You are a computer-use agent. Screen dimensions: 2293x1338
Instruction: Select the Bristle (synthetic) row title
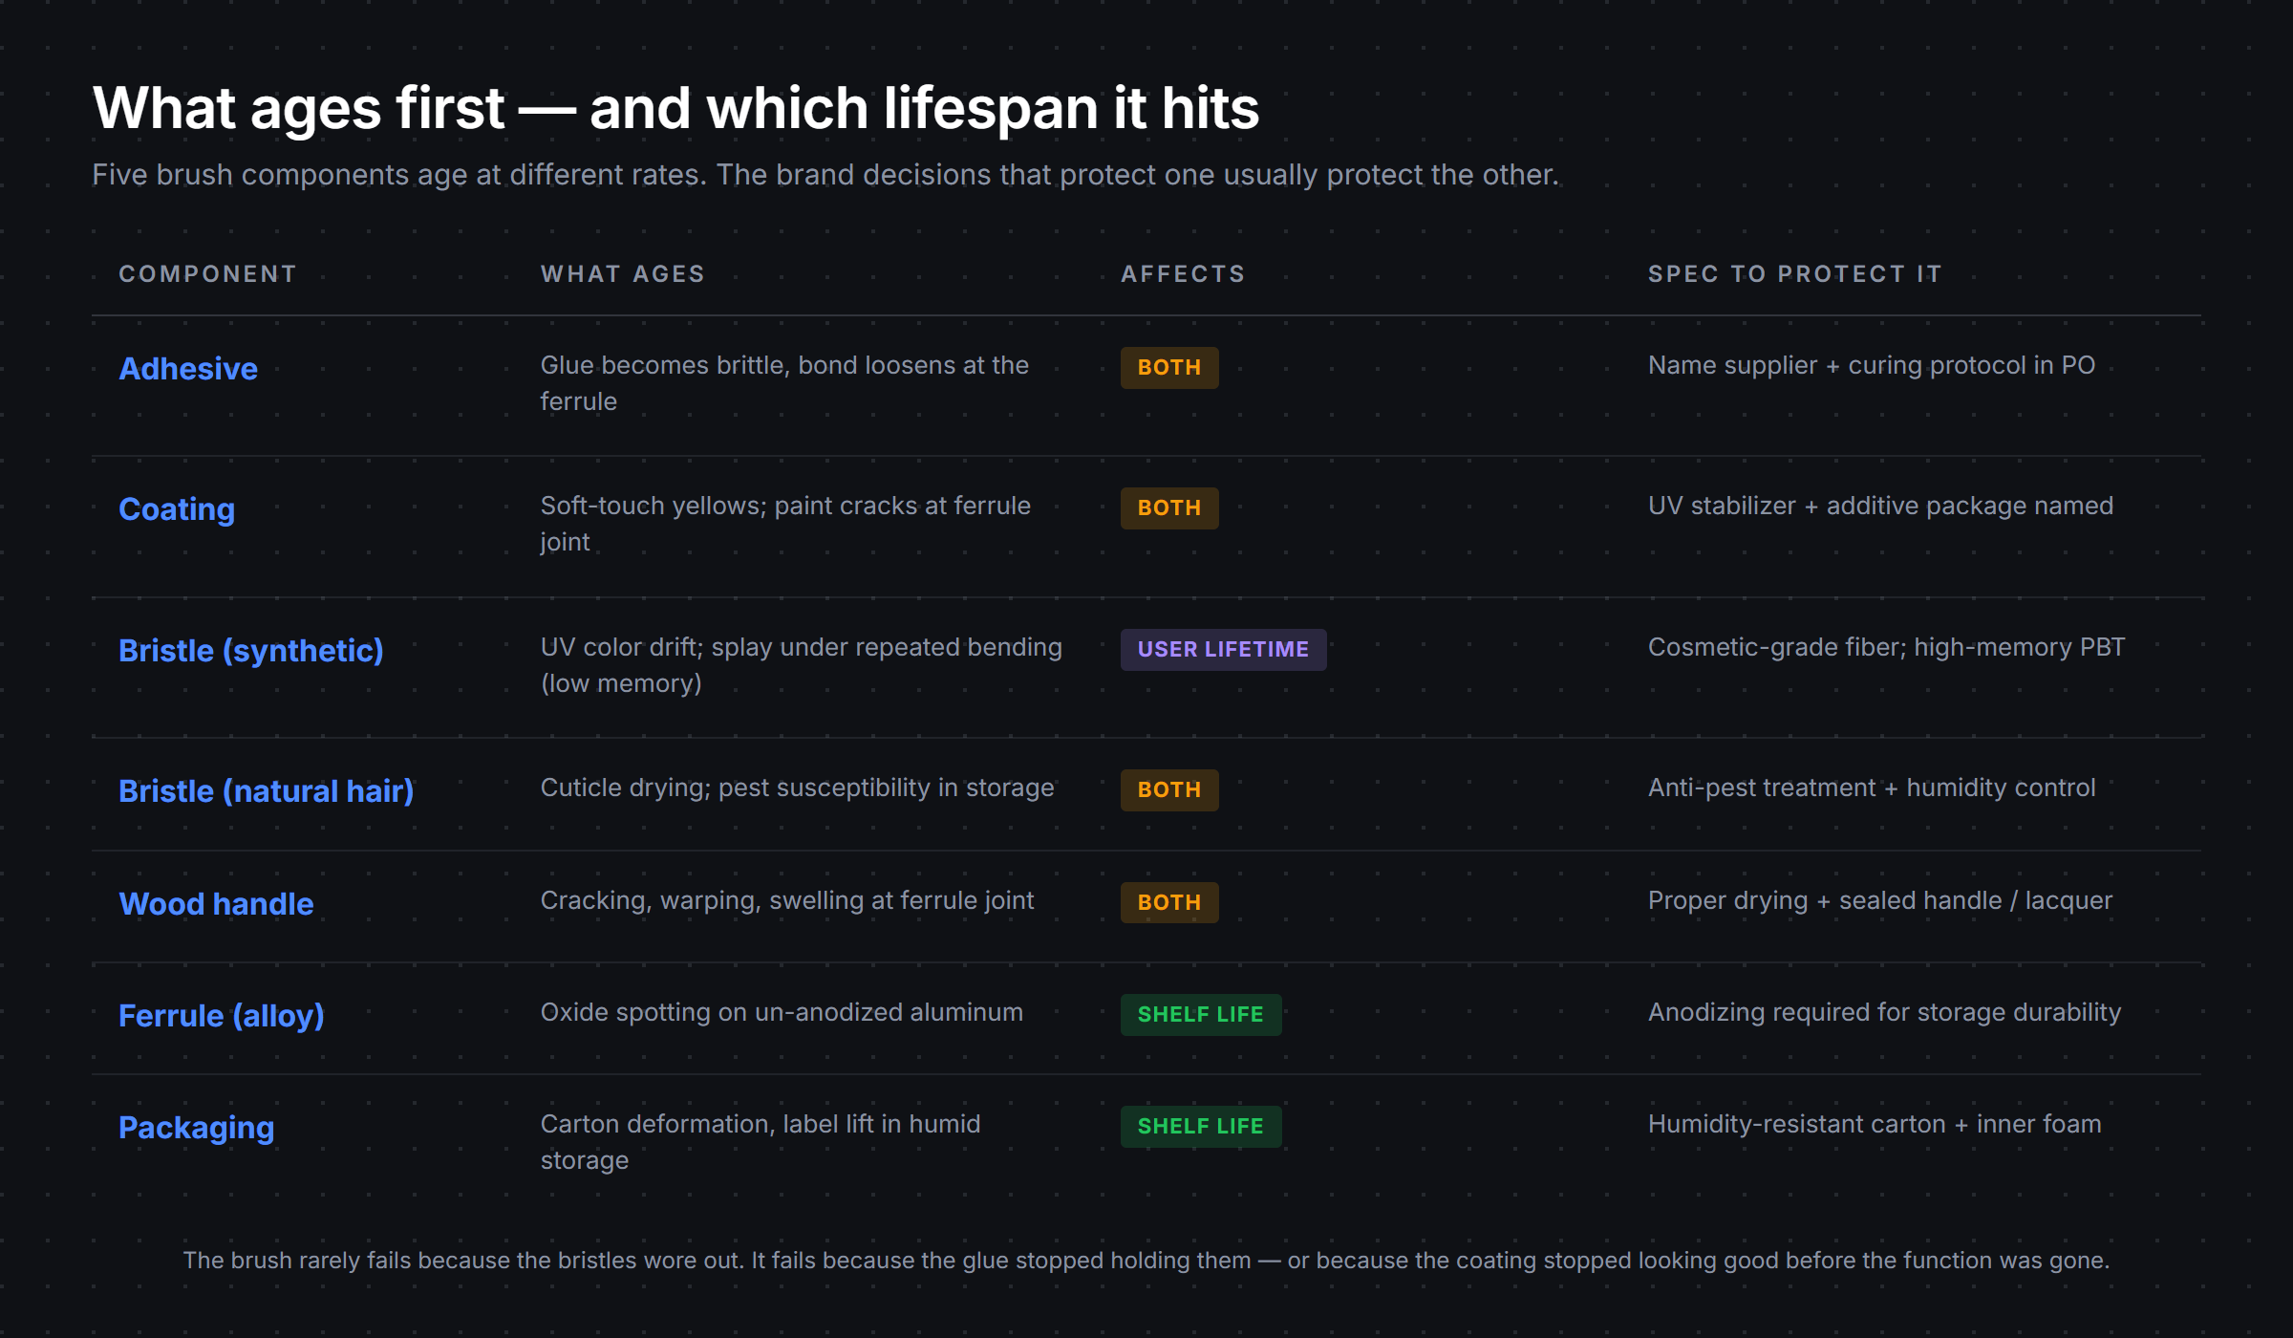pos(251,651)
